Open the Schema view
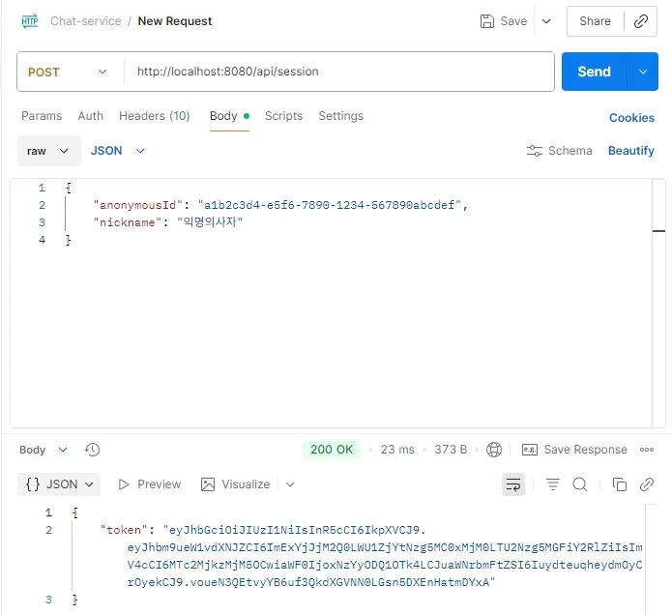Screen dimensions: 672x615 (559, 151)
